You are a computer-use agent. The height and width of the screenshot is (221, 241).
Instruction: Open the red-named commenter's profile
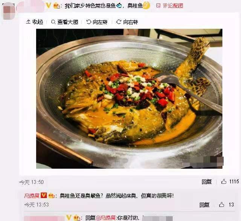(x=32, y=196)
